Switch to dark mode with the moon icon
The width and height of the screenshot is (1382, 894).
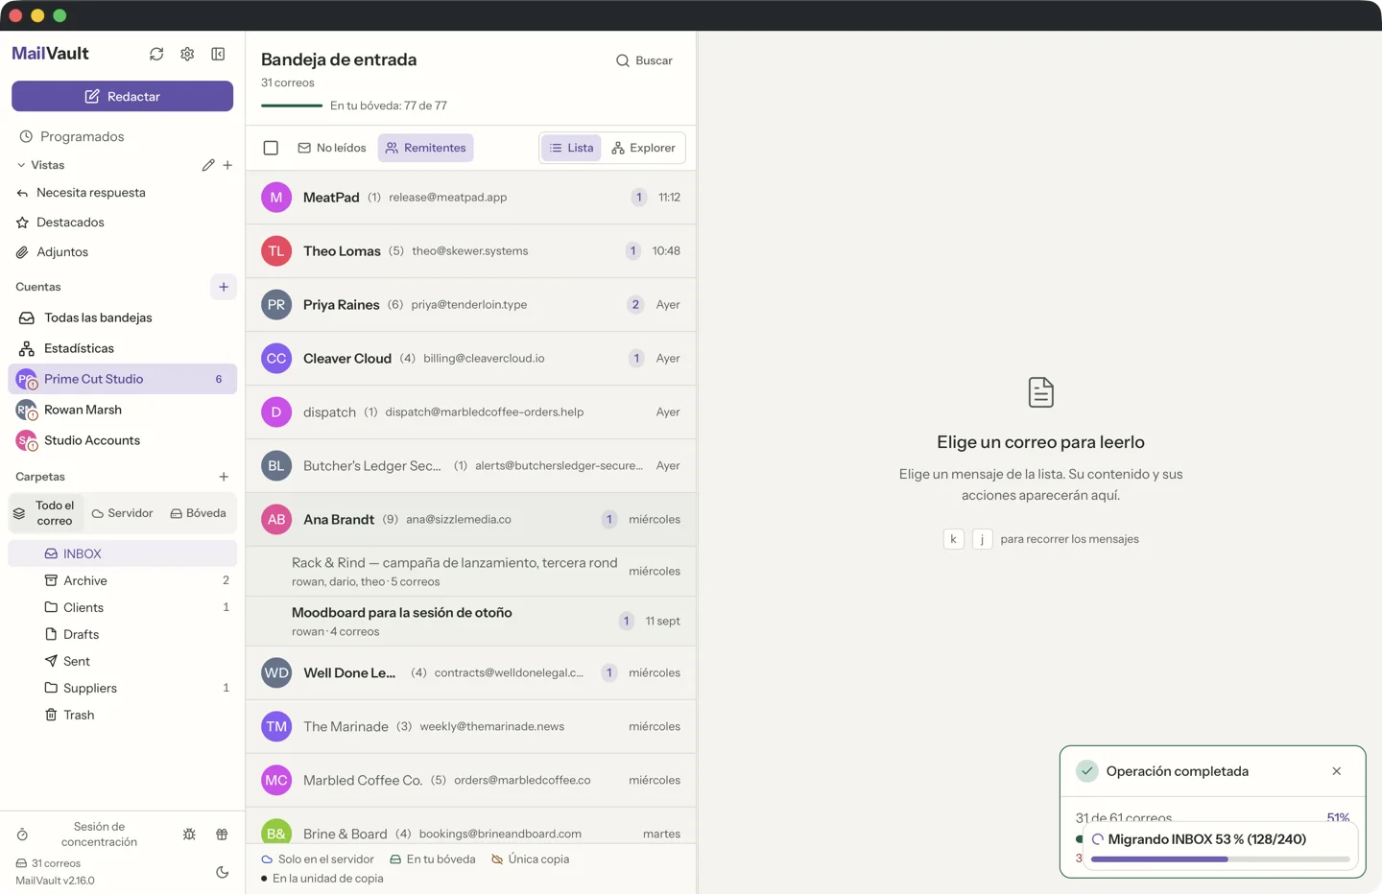tap(222, 872)
